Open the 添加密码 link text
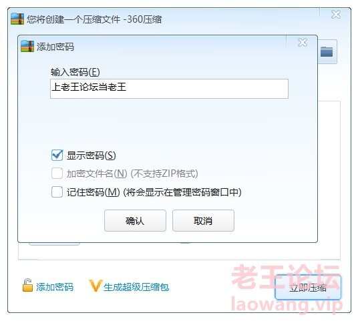This screenshot has height=321, width=356. point(55,287)
